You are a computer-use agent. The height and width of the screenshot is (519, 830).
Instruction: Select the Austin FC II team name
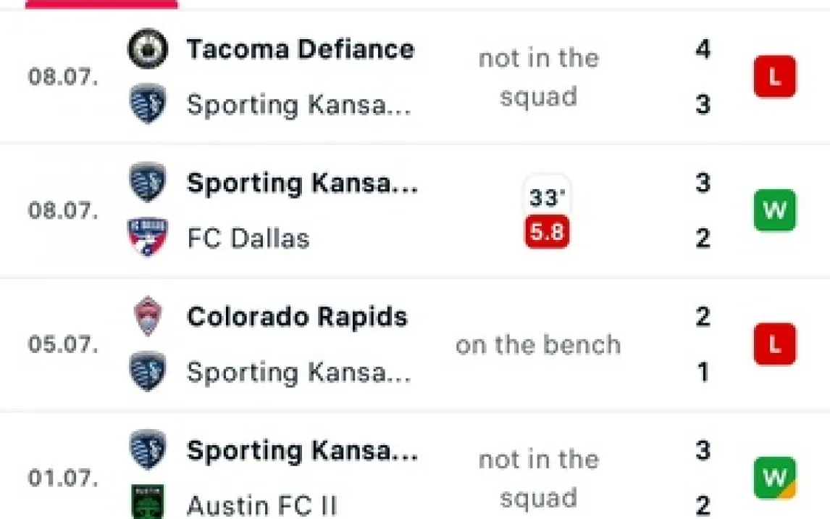tap(261, 505)
